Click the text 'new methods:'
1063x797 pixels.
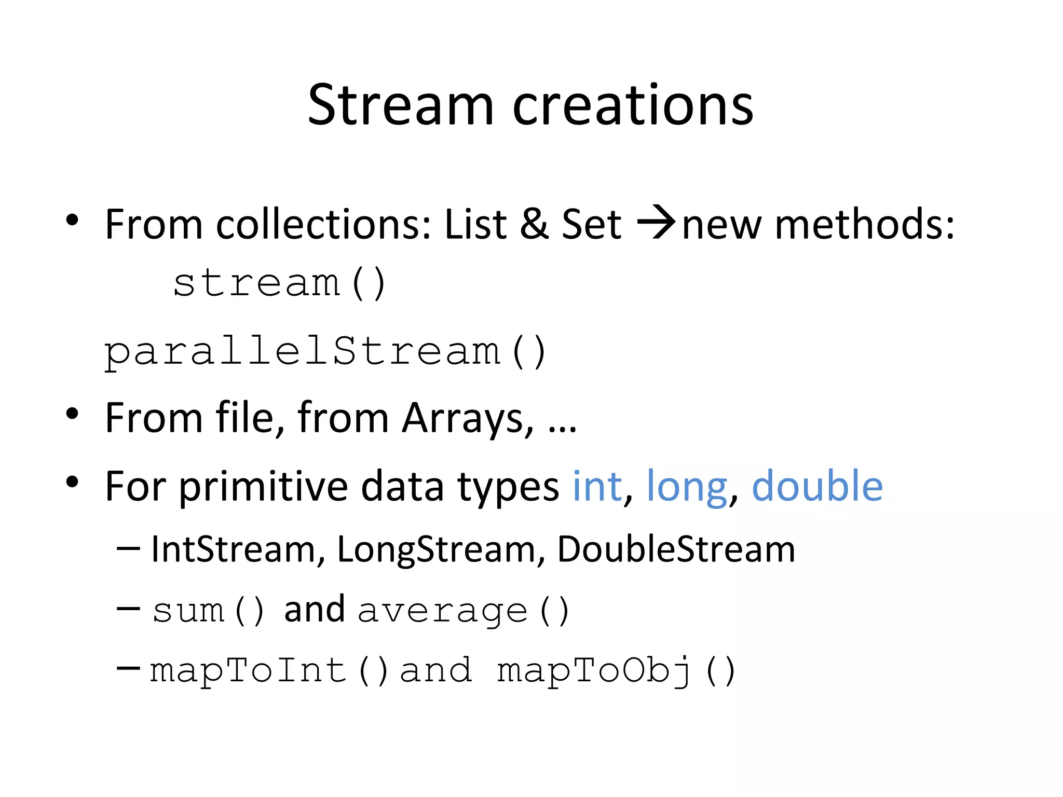click(x=818, y=224)
